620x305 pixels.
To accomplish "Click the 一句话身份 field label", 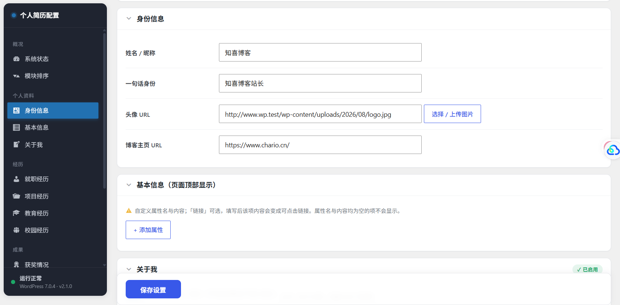I will pos(140,84).
